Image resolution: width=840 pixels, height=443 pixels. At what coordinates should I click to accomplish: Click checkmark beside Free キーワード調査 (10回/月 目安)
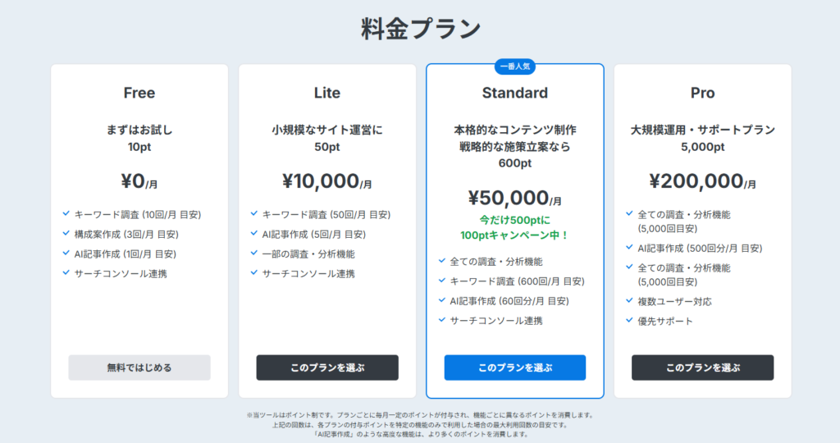coord(66,214)
